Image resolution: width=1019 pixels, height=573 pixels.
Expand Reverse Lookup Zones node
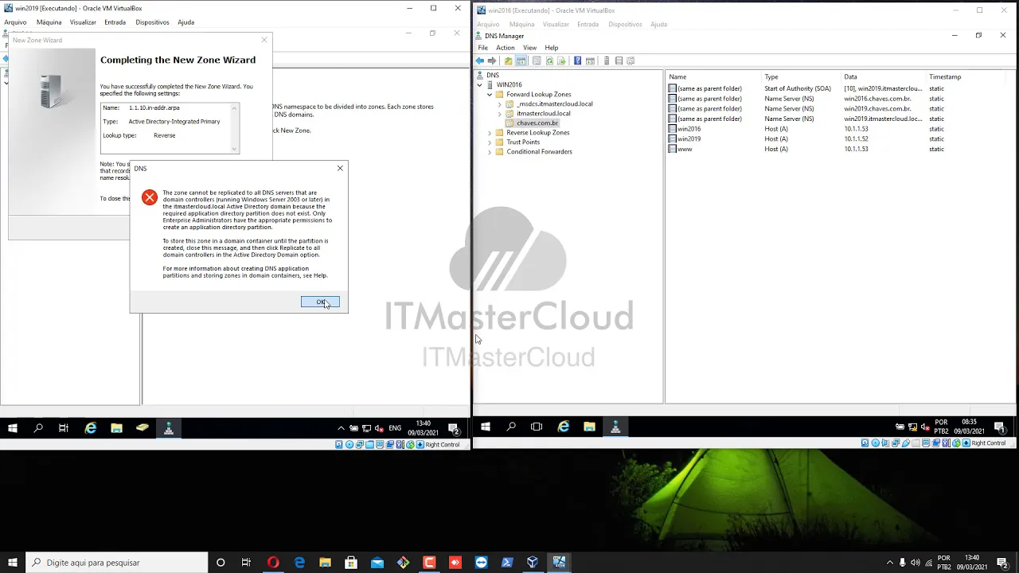[490, 132]
